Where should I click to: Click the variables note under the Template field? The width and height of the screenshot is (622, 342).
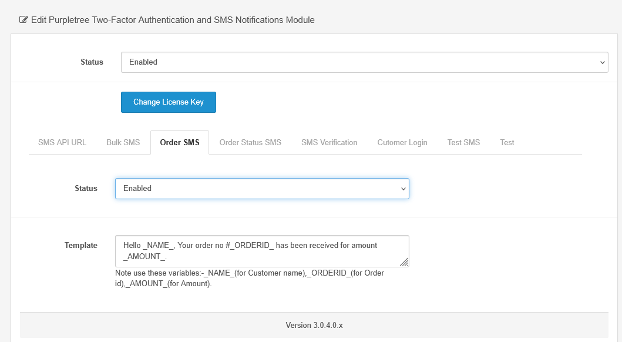pos(250,278)
